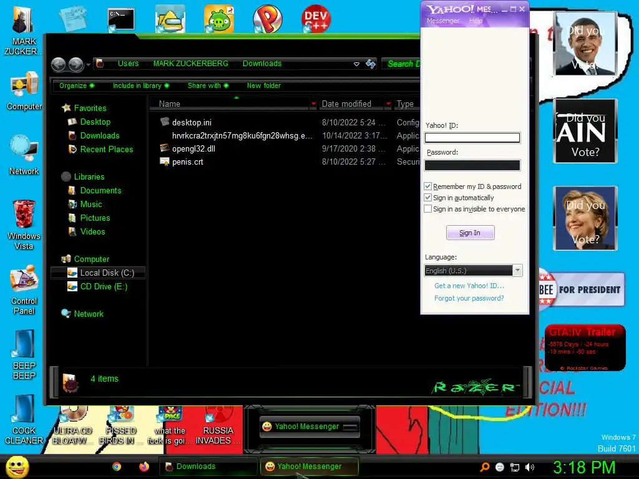
Task: Open the Pictures library
Action: point(95,218)
